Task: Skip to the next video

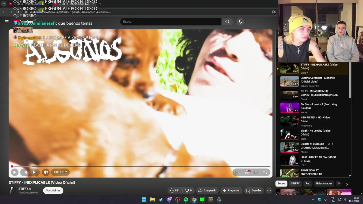Action: pos(34,172)
